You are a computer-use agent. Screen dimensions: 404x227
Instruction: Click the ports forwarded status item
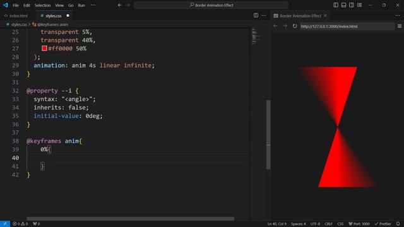pos(37,224)
